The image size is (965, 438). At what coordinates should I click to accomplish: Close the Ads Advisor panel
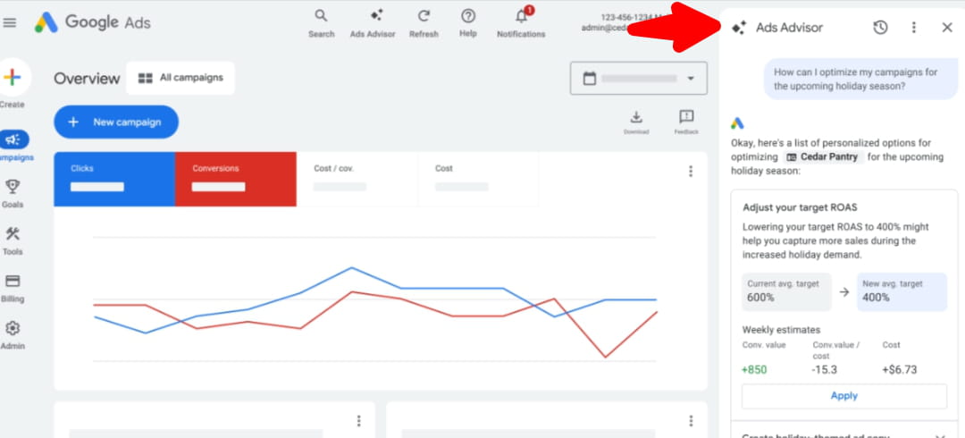[947, 28]
